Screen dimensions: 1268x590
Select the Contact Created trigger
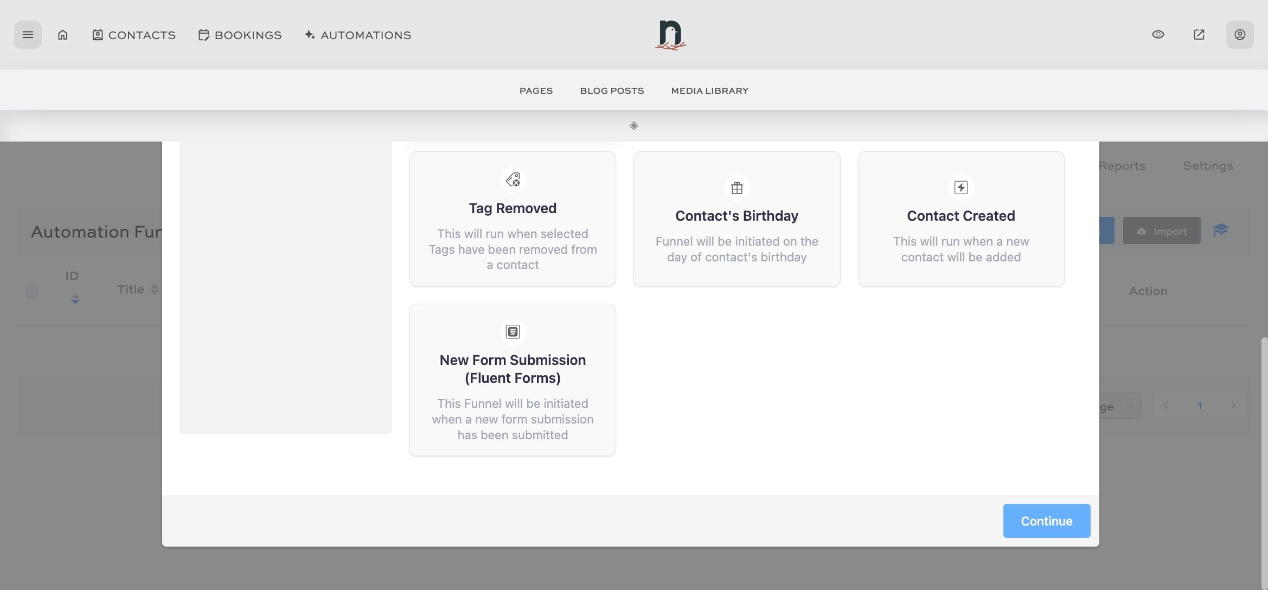pyautogui.click(x=960, y=219)
